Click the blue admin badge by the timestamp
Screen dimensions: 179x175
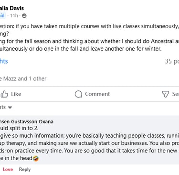click(2, 16)
